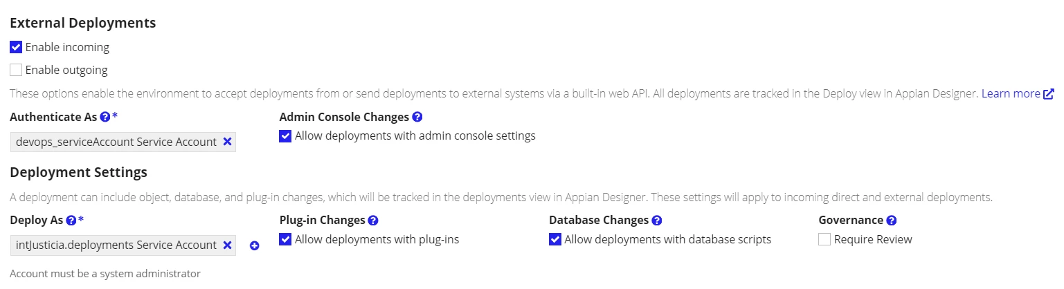Uncheck Enable incoming checkbox

(x=16, y=48)
